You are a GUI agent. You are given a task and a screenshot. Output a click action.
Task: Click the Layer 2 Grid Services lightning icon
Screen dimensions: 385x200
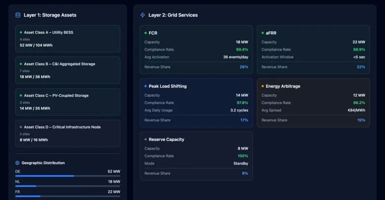(142, 15)
